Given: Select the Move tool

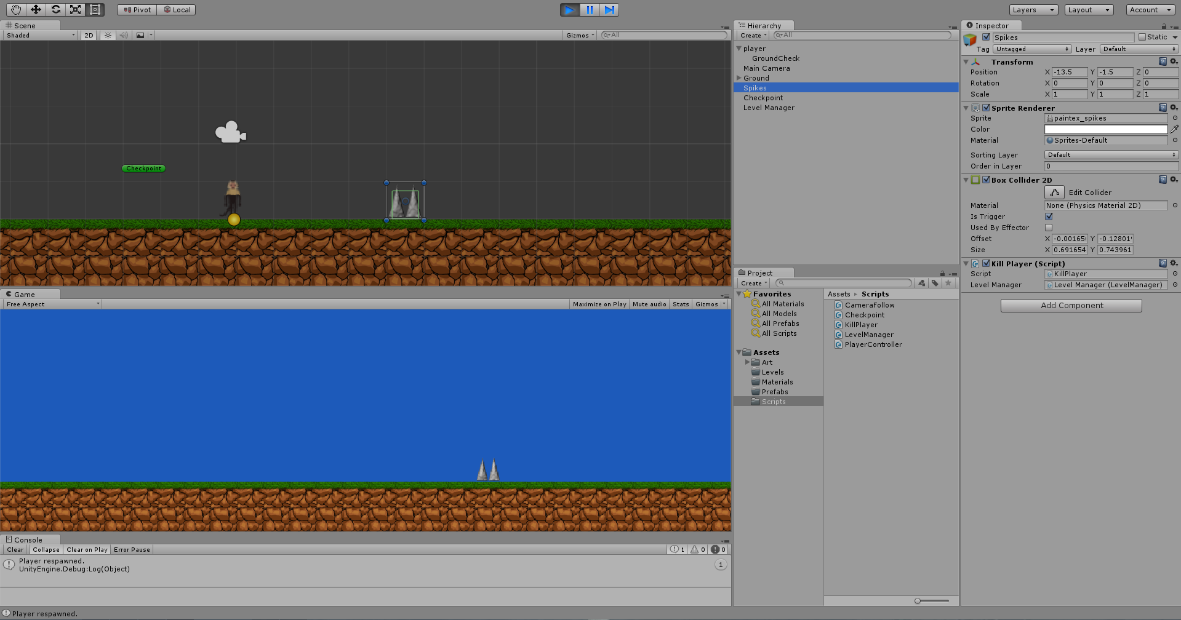Looking at the screenshot, I should click(36, 10).
